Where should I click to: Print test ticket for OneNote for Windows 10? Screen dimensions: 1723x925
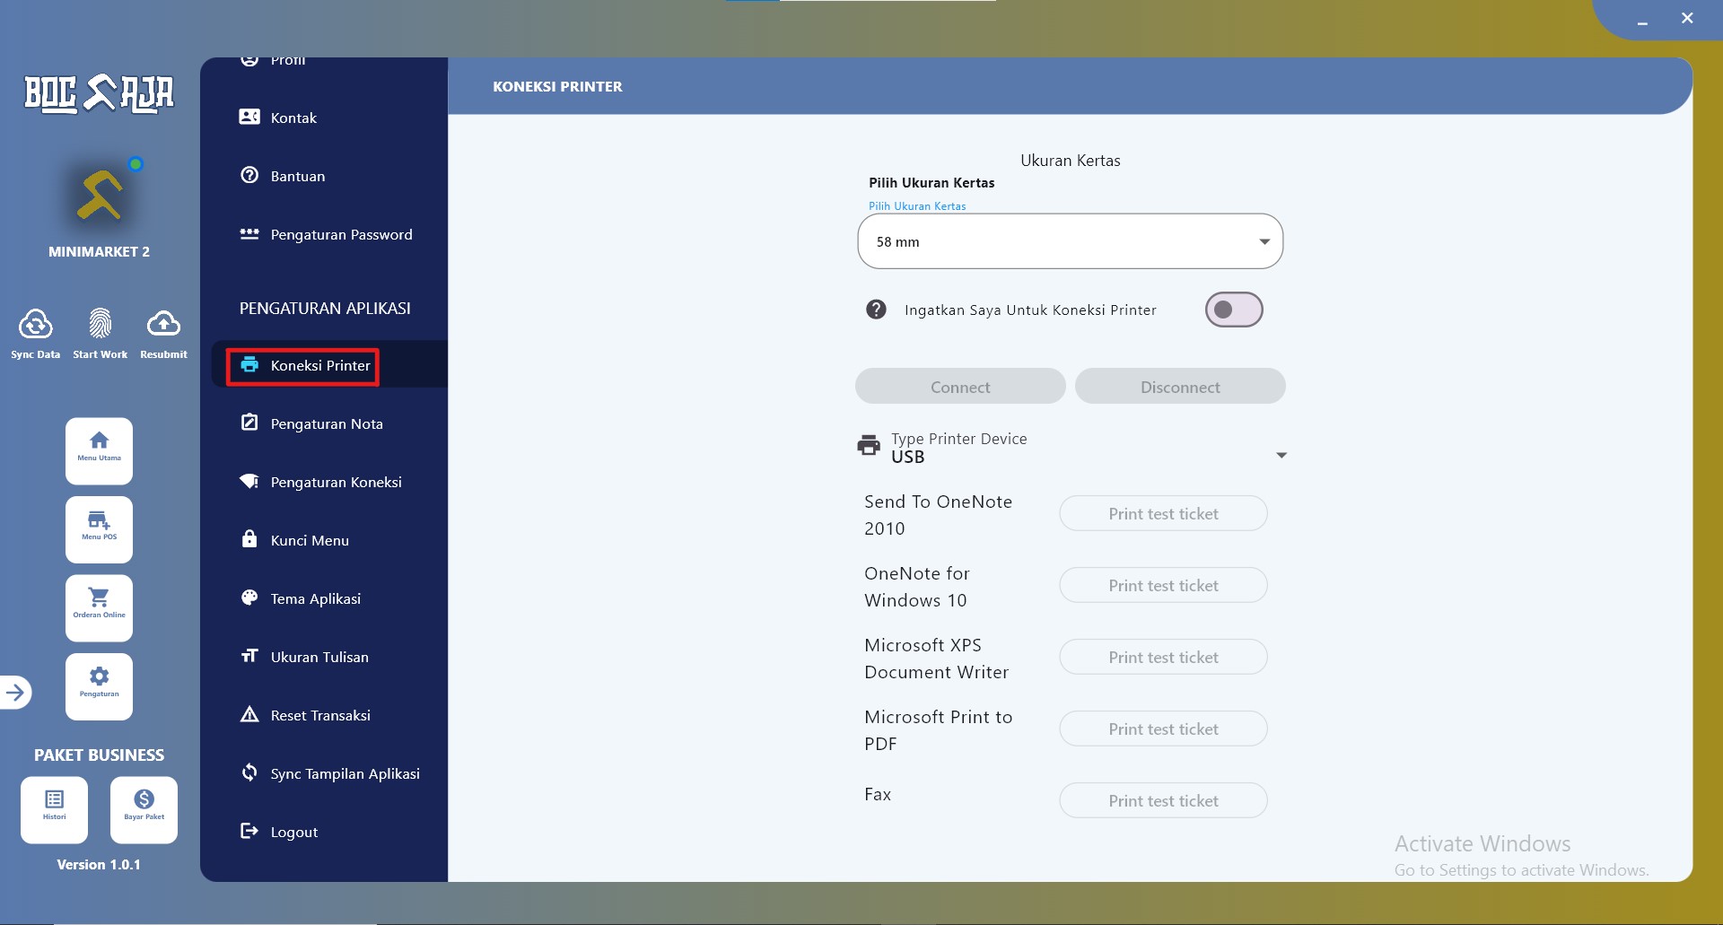point(1163,585)
